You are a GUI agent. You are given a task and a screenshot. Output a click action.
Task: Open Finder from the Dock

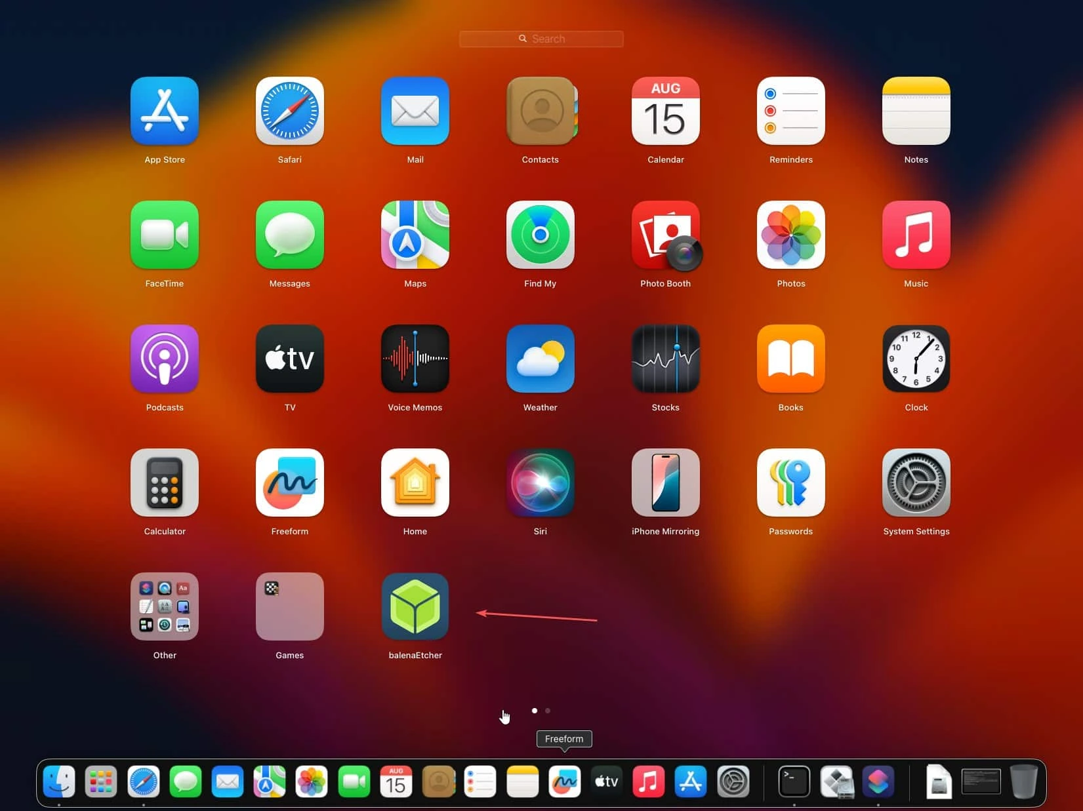(x=59, y=781)
